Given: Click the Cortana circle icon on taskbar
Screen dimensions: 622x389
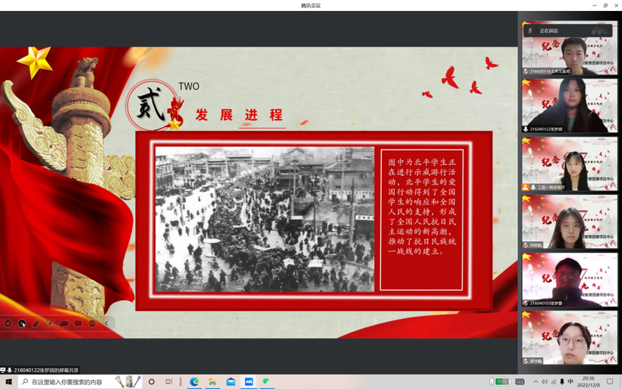Looking at the screenshot, I should pyautogui.click(x=152, y=381).
